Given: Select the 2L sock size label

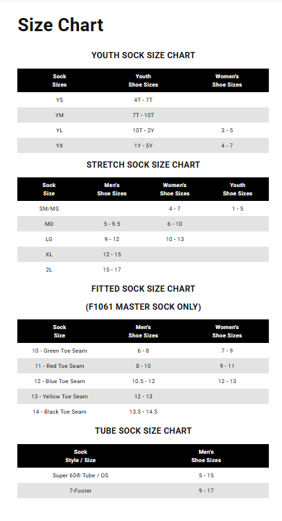Looking at the screenshot, I should point(49,270).
